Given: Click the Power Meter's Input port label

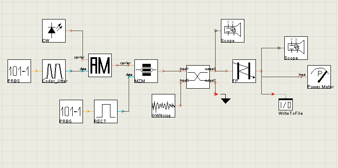Looking at the screenshot, I should 302,75.
